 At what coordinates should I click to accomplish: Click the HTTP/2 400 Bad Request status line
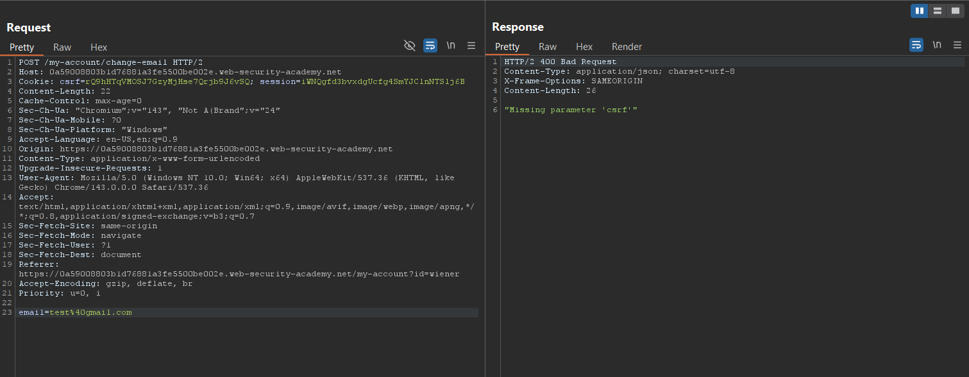(560, 62)
